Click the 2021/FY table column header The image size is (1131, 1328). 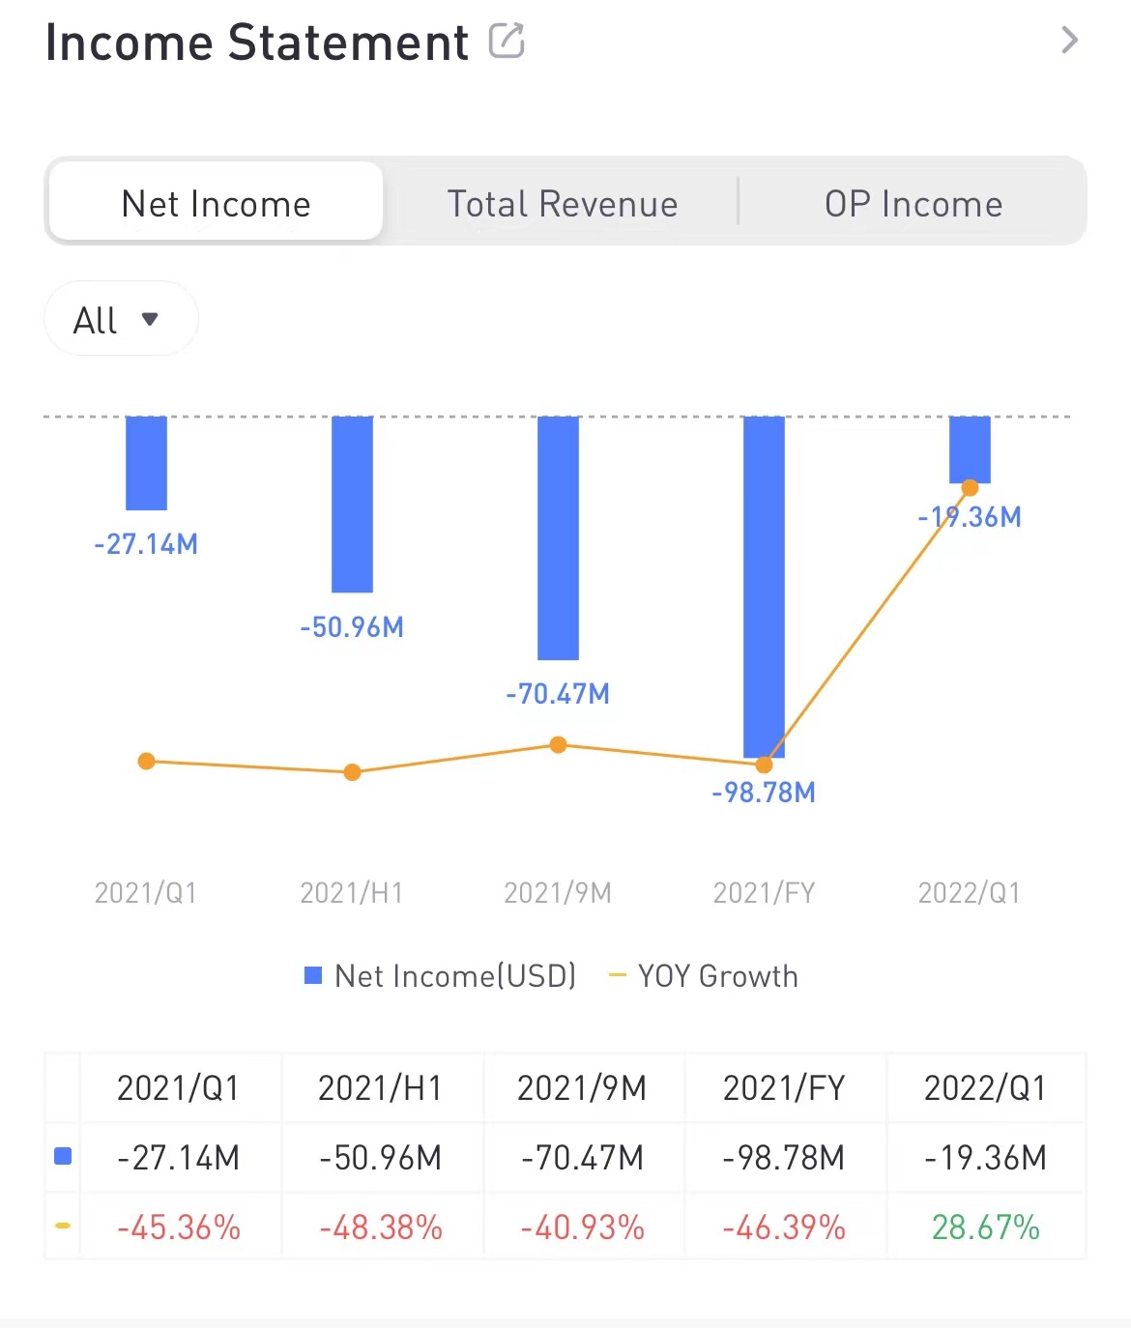coord(784,1088)
